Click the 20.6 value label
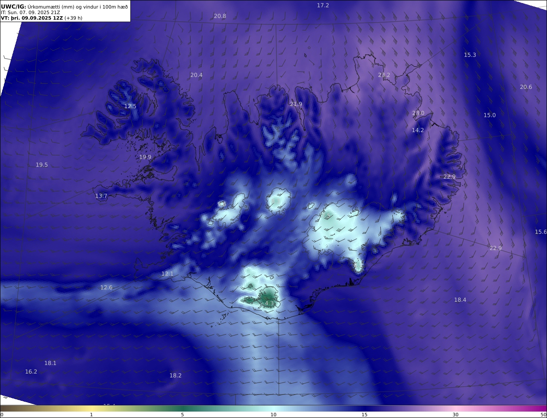Viewport: 547px width, 418px height. [x=526, y=87]
